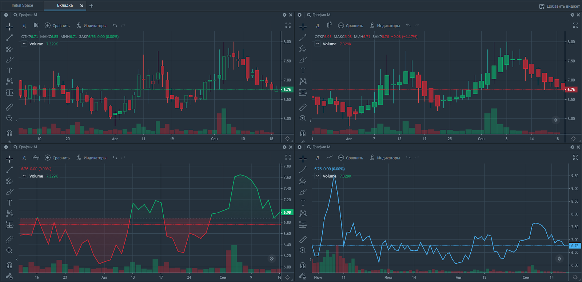Toggle magnet mode in top-right chart
582x282 pixels.
point(303,133)
